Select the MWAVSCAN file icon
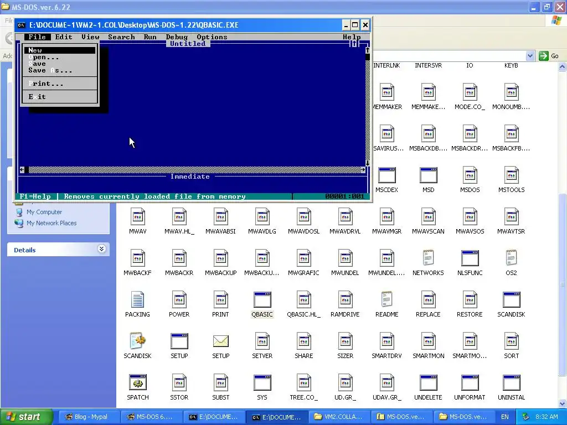567x425 pixels. [428, 216]
